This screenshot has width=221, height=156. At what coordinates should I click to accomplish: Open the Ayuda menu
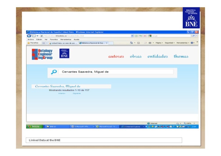[x=76, y=39]
